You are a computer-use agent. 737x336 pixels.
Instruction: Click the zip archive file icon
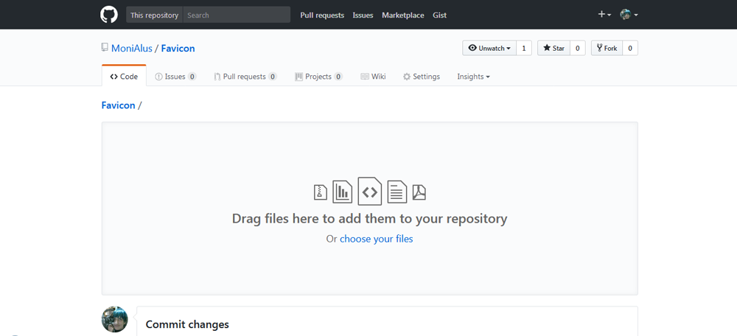[x=321, y=192]
